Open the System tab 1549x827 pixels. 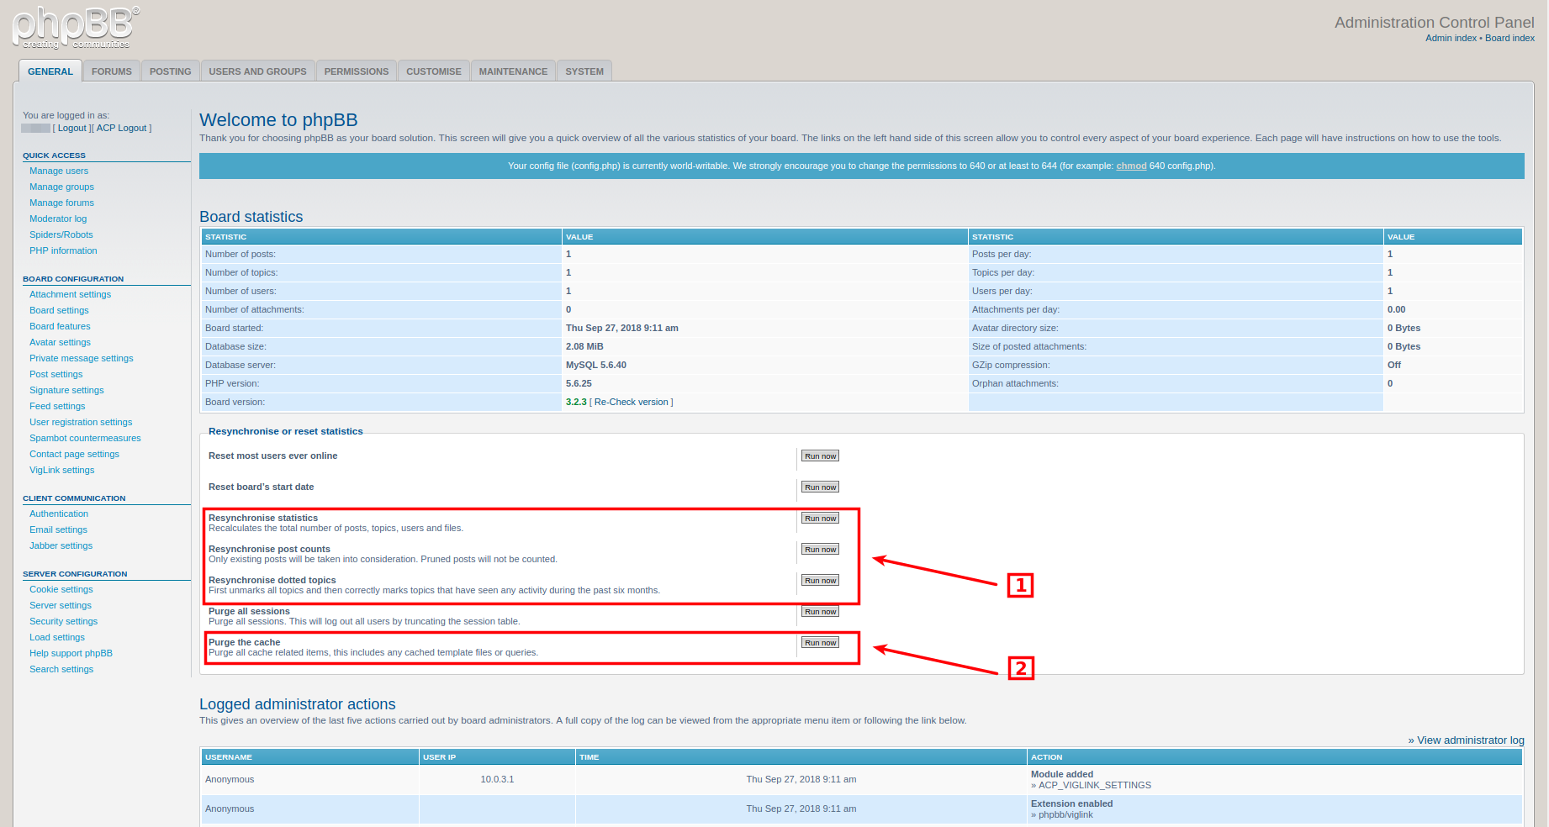584,71
